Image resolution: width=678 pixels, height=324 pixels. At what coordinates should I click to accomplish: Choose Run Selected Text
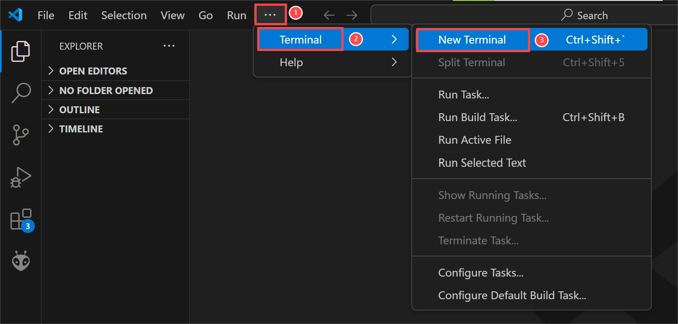[532, 162]
